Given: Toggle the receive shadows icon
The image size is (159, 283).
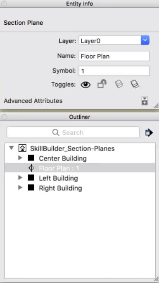Looking at the screenshot, I should point(135,84).
